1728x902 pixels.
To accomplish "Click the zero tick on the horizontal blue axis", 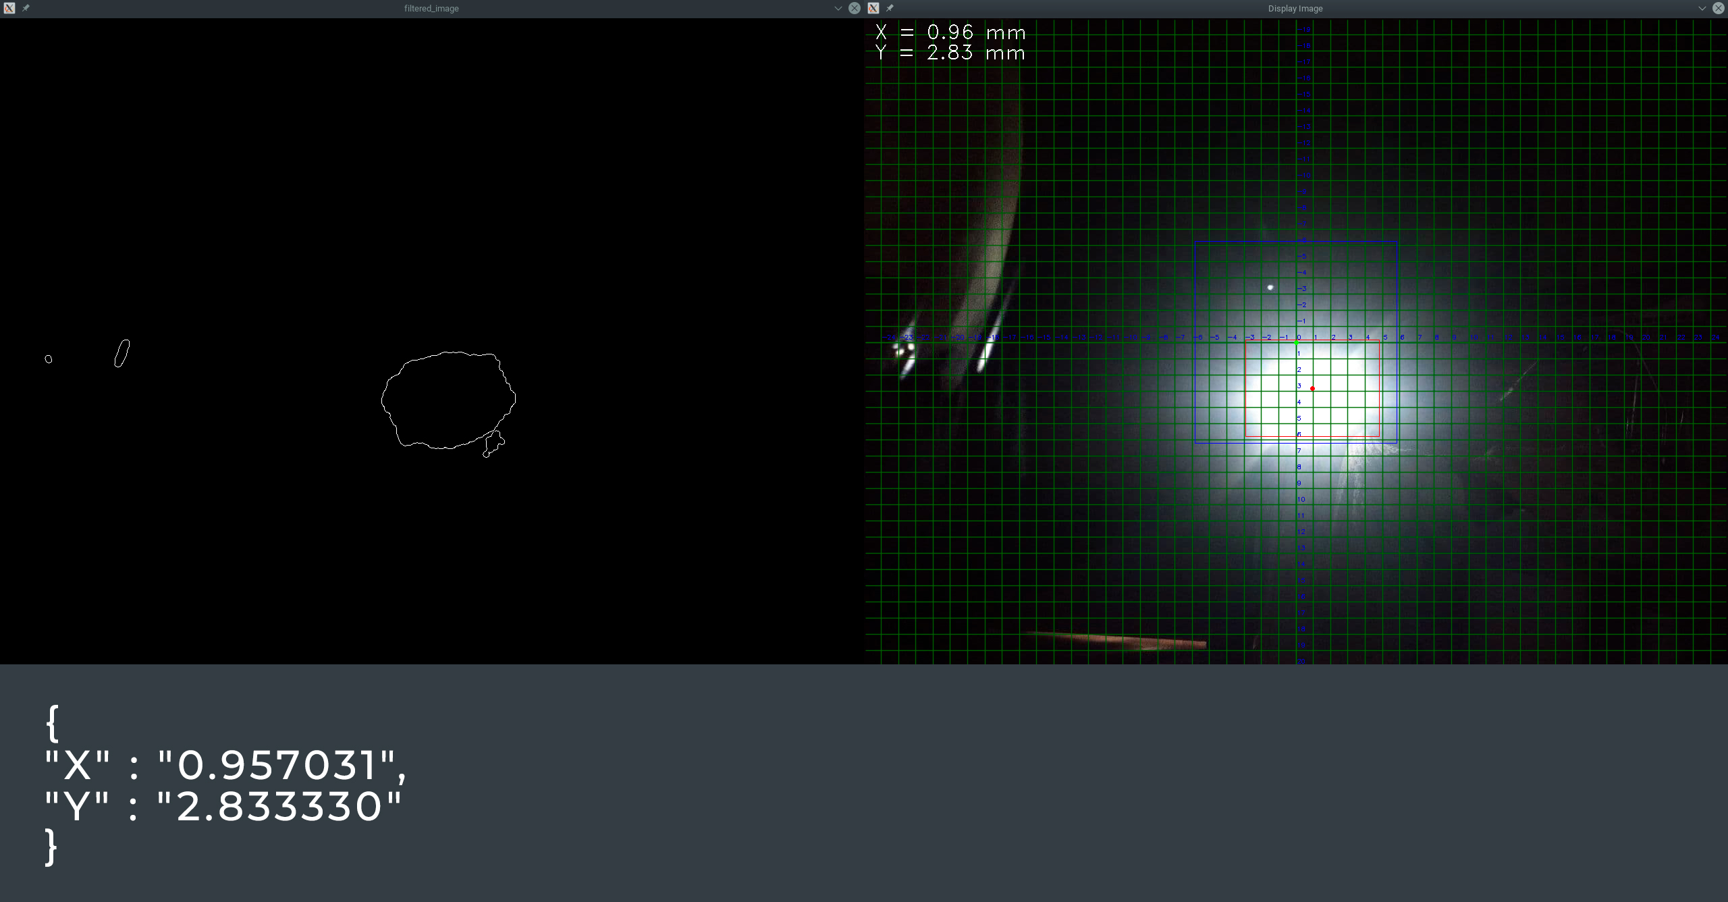I will coord(1297,336).
